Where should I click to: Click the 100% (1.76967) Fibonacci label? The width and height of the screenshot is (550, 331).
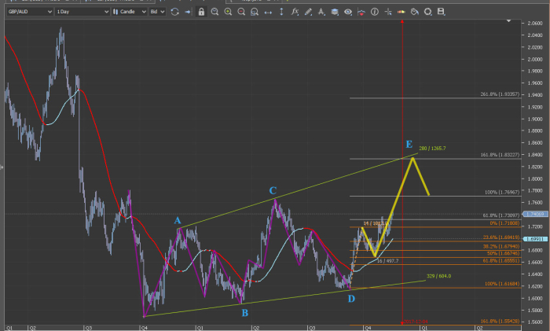502,192
